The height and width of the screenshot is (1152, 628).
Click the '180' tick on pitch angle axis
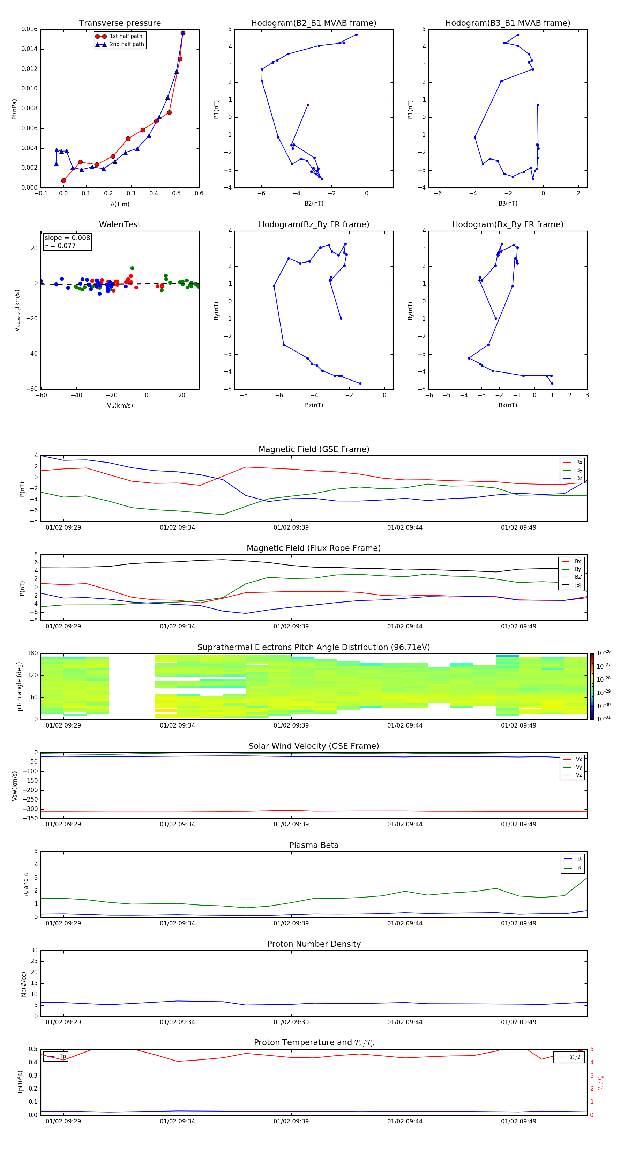tap(33, 653)
